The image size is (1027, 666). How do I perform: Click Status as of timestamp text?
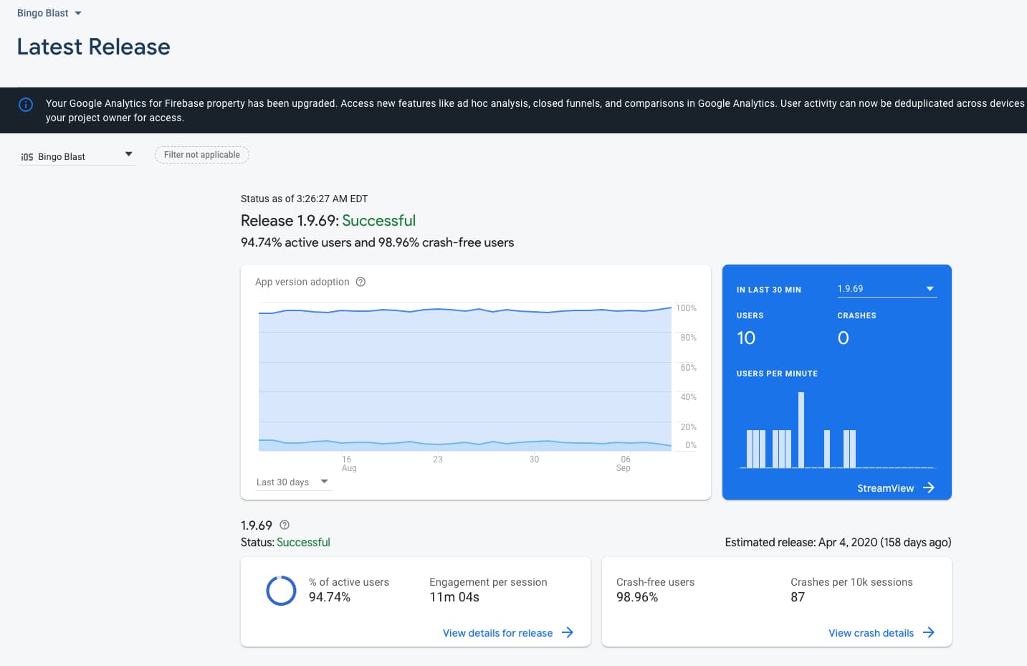coord(304,199)
